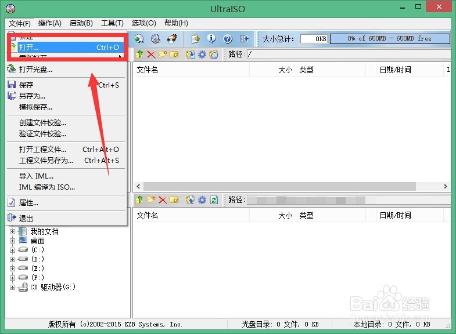Refresh the local directory with green arrows icon
The height and width of the screenshot is (334, 456).
tap(214, 199)
